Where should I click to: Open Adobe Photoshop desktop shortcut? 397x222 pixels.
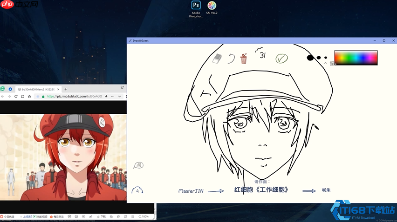pyautogui.click(x=196, y=6)
